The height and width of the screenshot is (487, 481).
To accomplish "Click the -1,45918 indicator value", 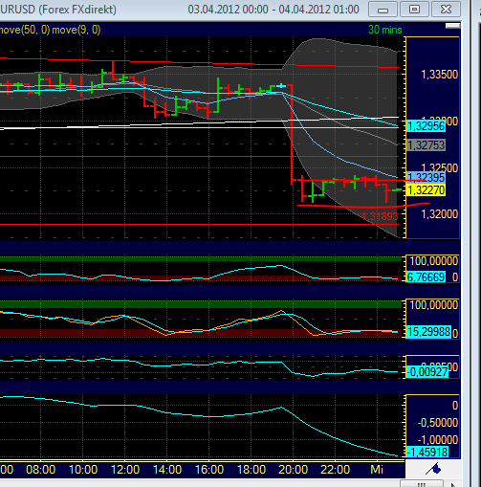I will (x=427, y=452).
